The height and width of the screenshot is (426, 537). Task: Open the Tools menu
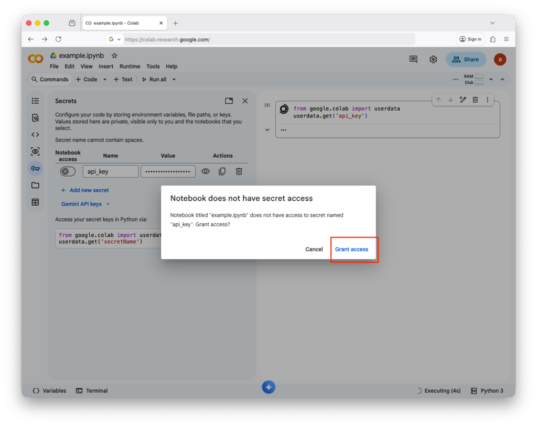pos(153,67)
